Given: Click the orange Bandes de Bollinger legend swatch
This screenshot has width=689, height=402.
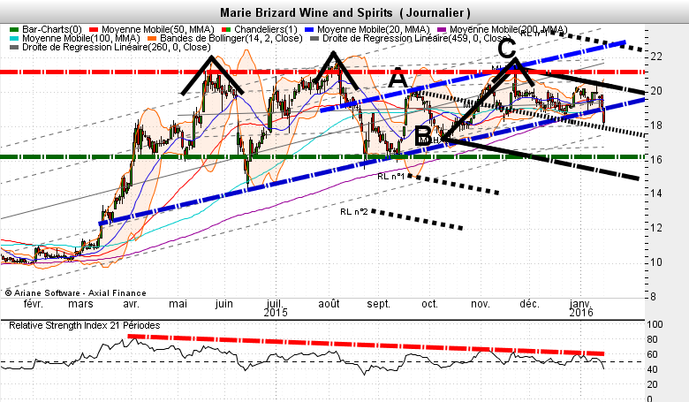Looking at the screenshot, I should point(152,38).
